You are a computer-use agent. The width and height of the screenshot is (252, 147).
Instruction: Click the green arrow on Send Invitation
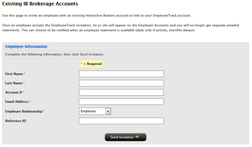137,137
